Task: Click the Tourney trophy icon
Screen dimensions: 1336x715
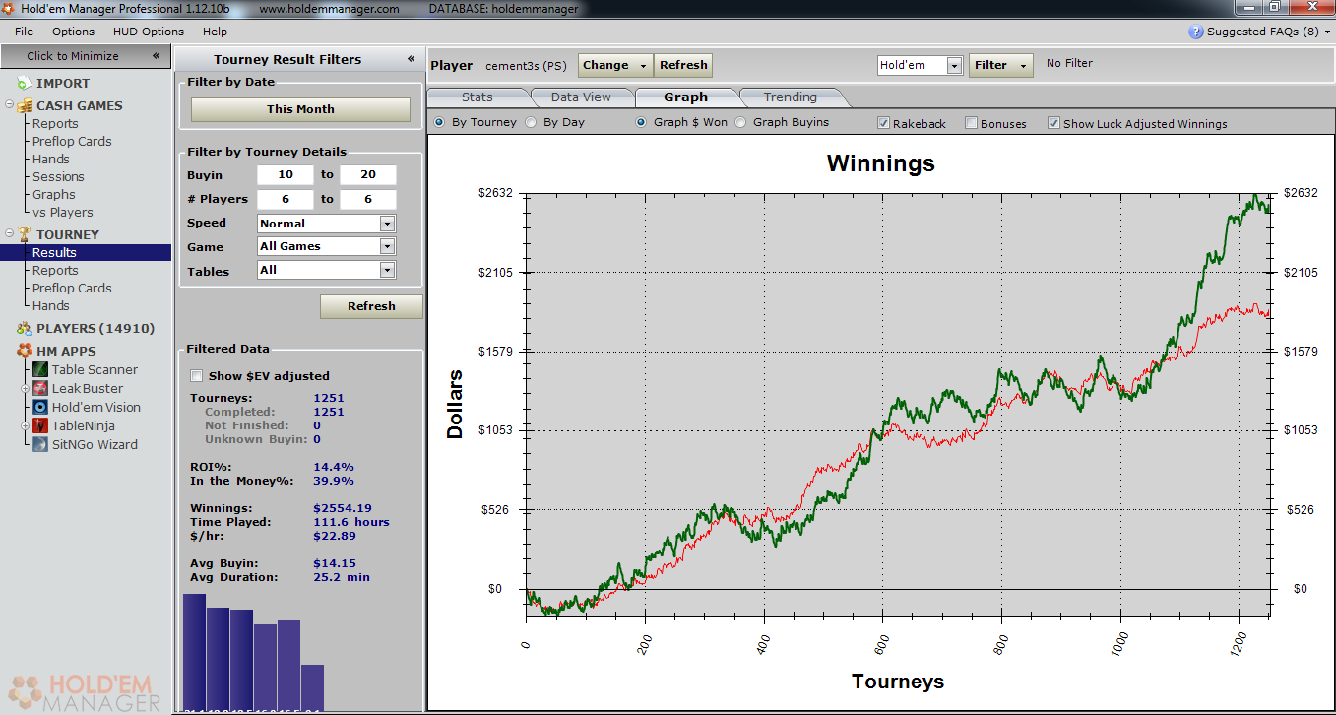Action: tap(24, 234)
